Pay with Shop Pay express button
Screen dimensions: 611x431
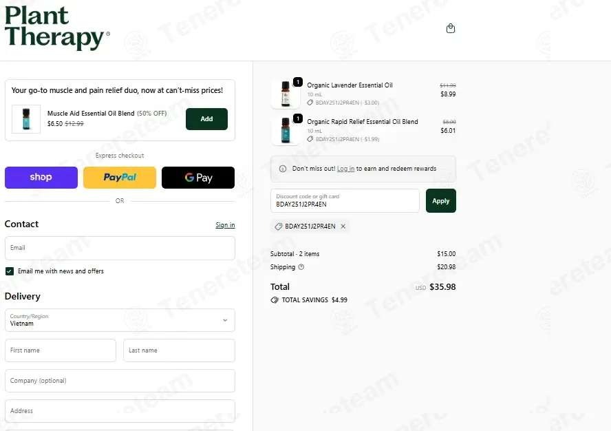pos(41,178)
